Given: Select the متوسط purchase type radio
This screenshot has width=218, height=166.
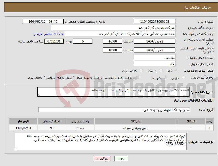Looking at the screenshot, I should [165, 77].
